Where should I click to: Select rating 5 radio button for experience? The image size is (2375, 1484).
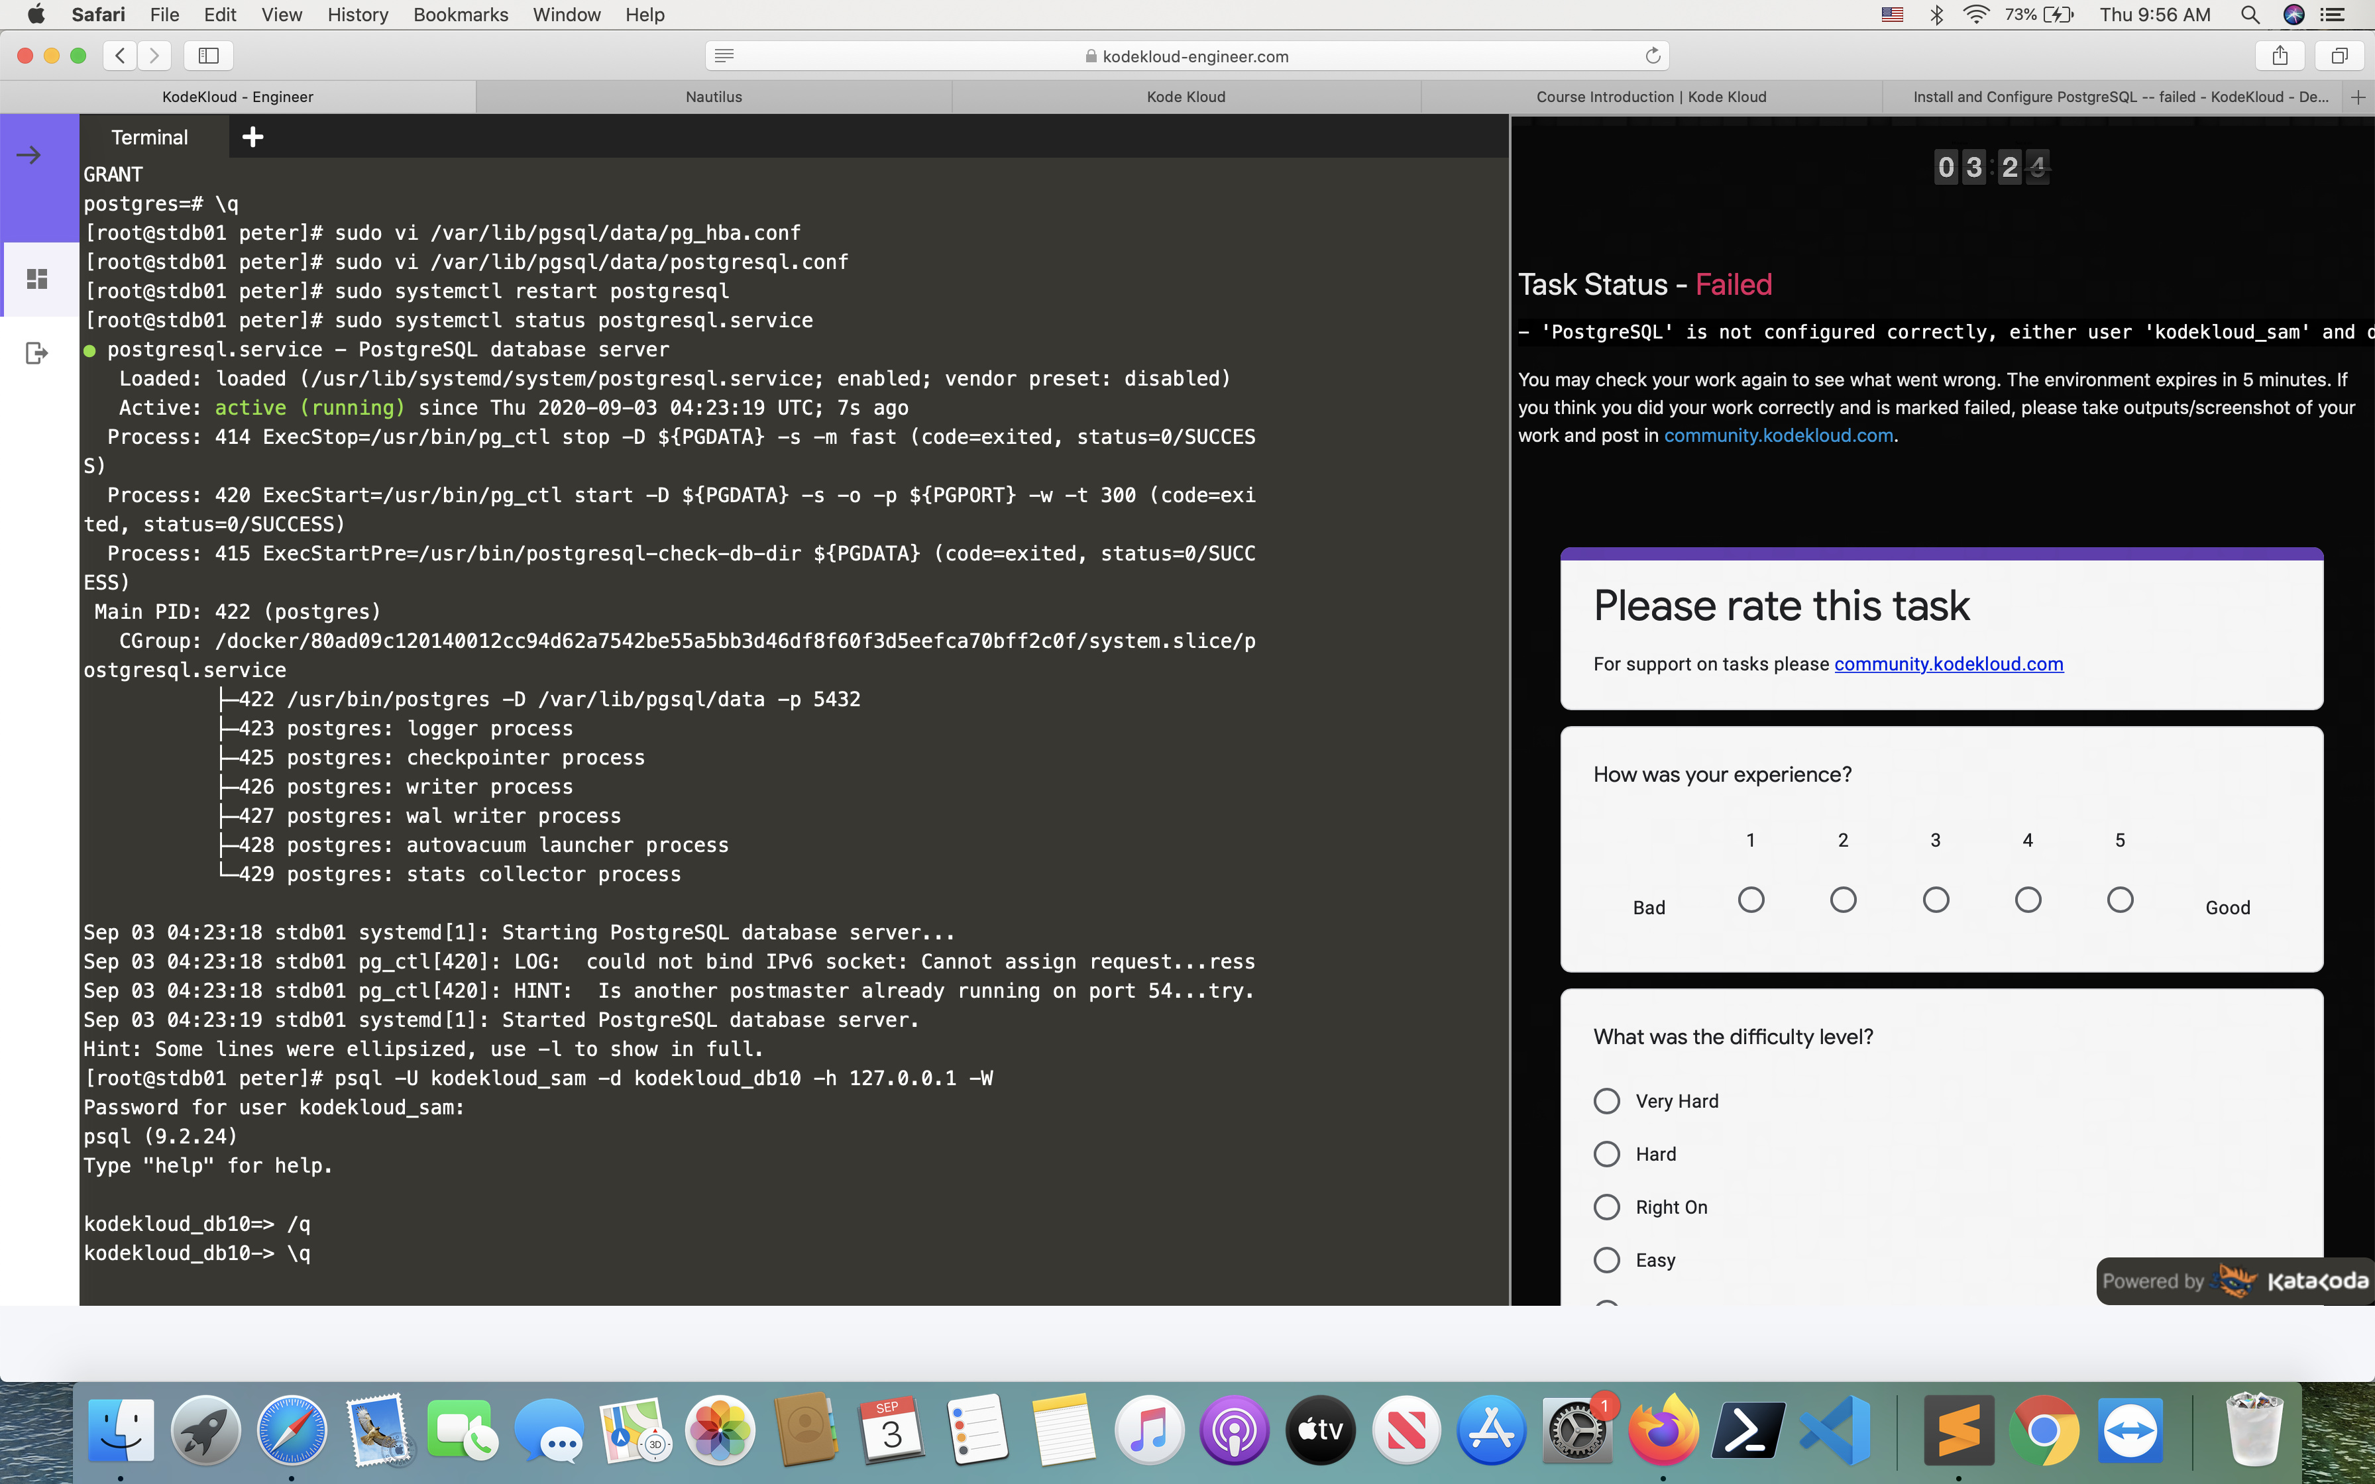(x=2120, y=899)
